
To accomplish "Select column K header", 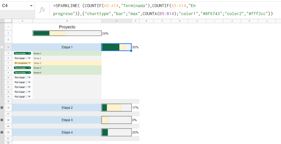I will (249, 21).
